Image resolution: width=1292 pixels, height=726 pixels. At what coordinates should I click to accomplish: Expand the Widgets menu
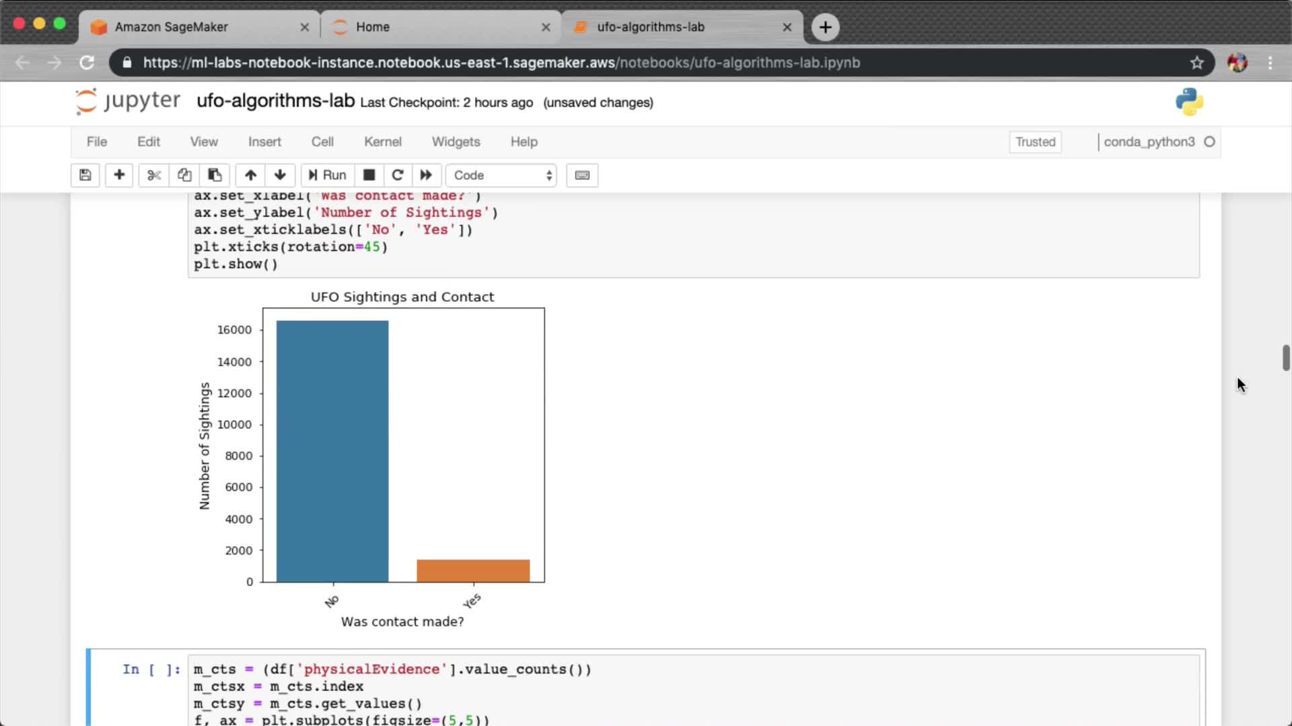pyautogui.click(x=456, y=142)
